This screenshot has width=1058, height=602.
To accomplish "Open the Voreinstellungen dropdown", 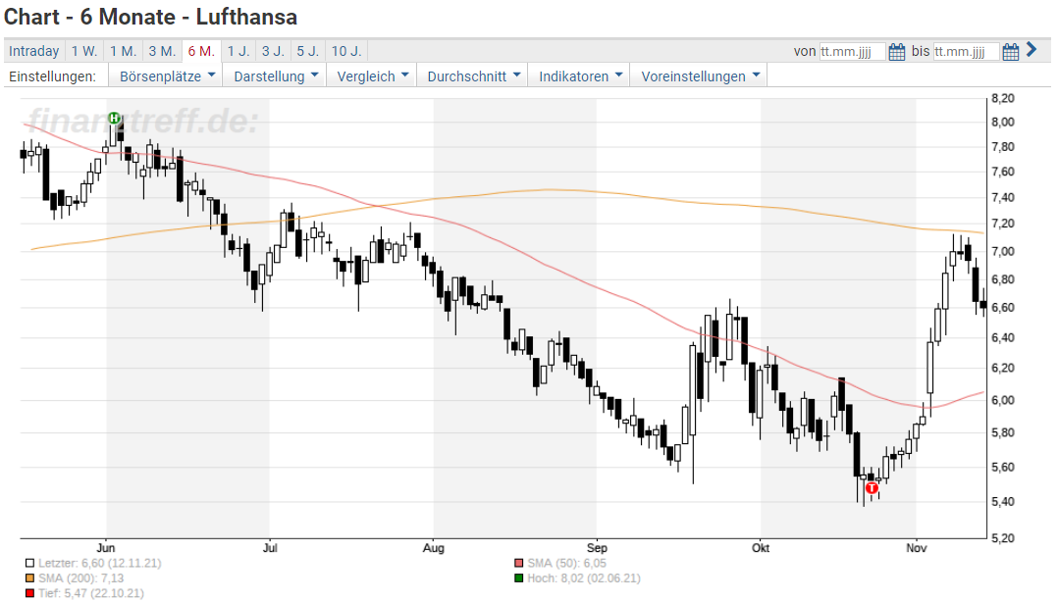I will [700, 76].
